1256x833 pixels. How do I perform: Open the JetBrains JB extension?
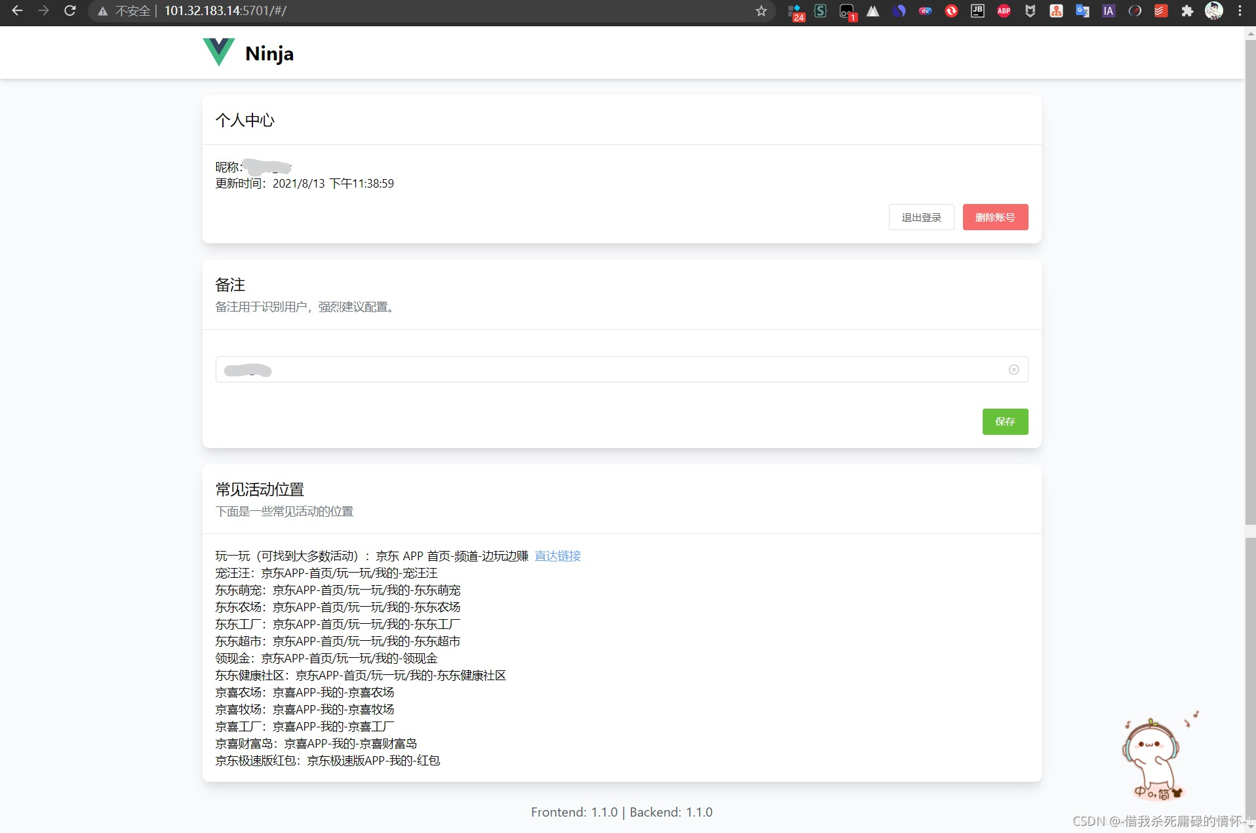click(x=977, y=10)
